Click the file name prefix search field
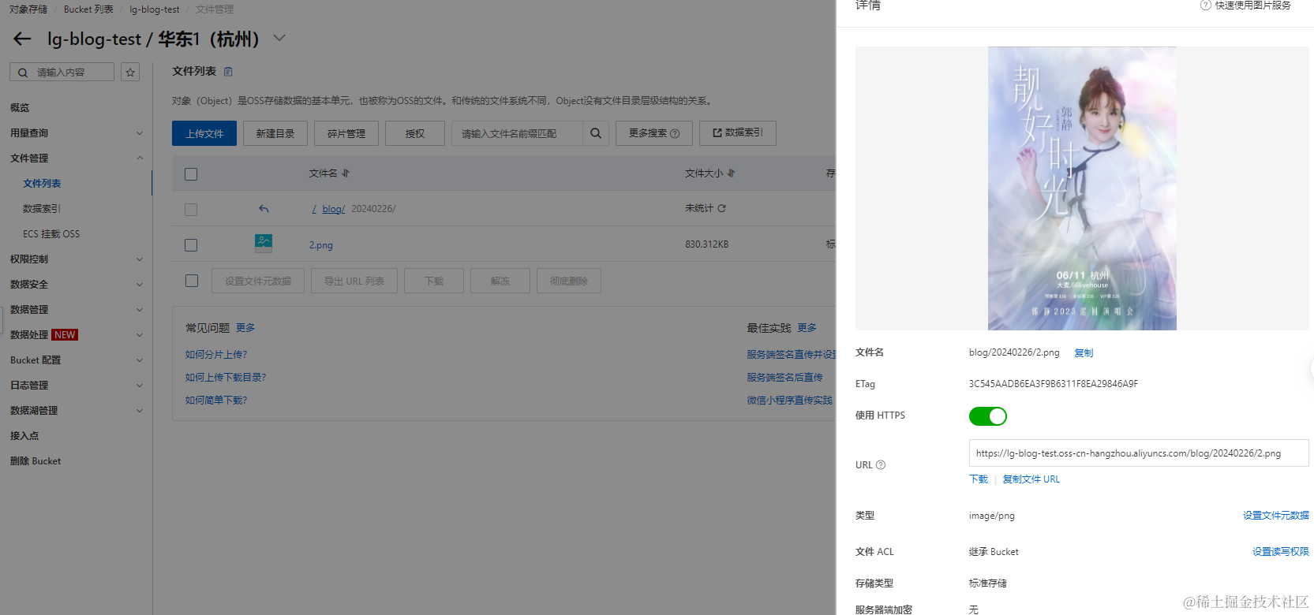Viewport: 1314px width, 615px height. (x=518, y=133)
